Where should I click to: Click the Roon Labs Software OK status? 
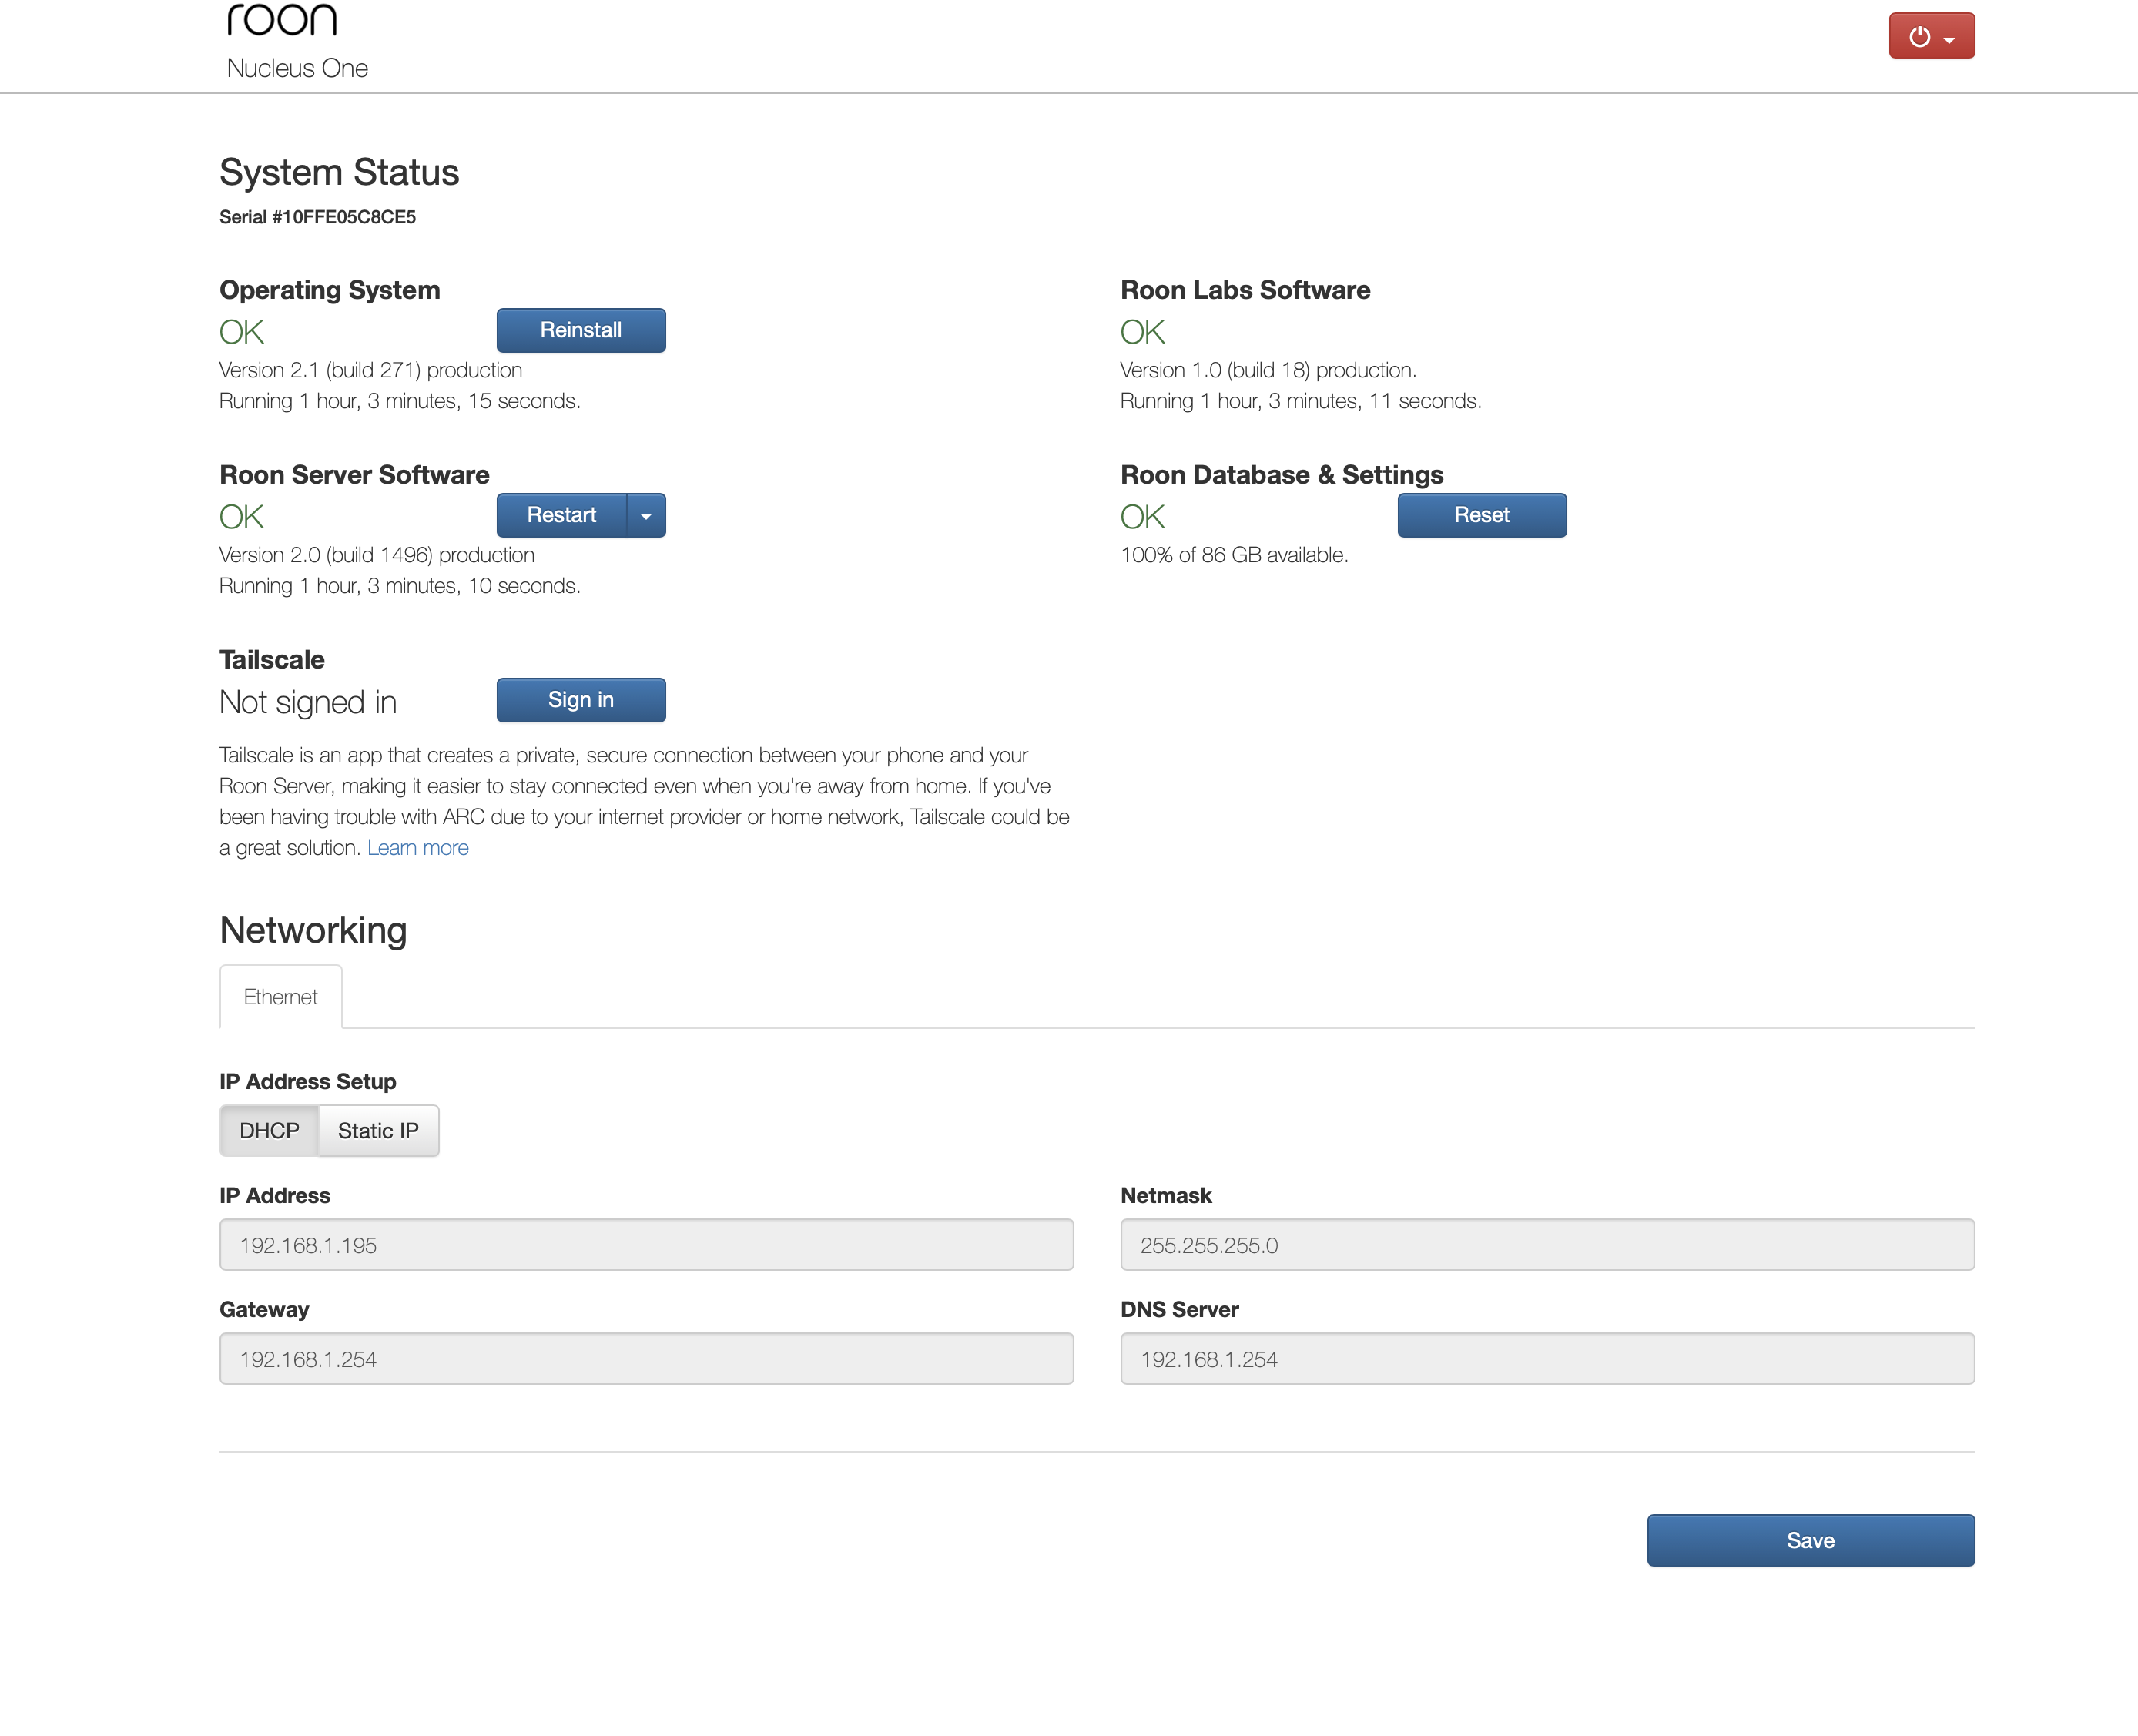pyautogui.click(x=1143, y=332)
